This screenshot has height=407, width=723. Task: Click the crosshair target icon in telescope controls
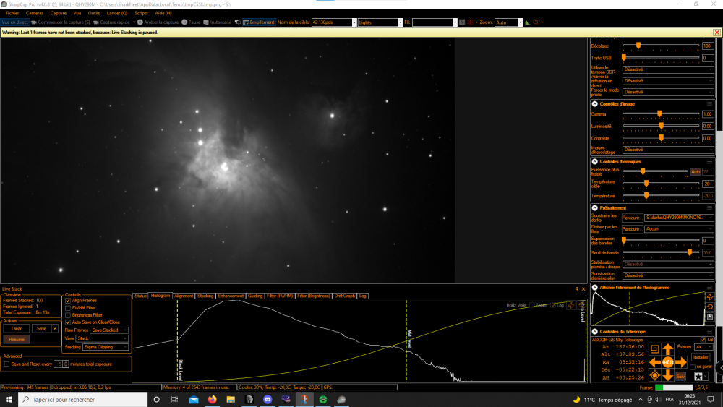[654, 376]
